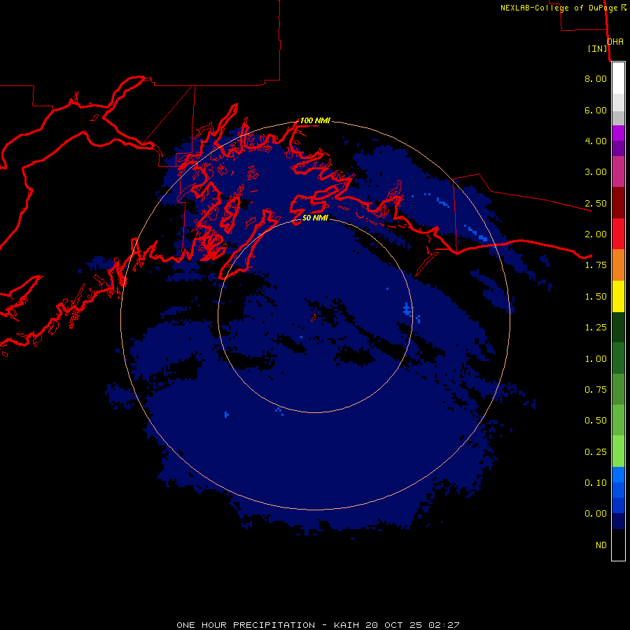Click the One Hour Precipitation KAIH caption
Viewport: 630px width, 630px height.
[318, 625]
